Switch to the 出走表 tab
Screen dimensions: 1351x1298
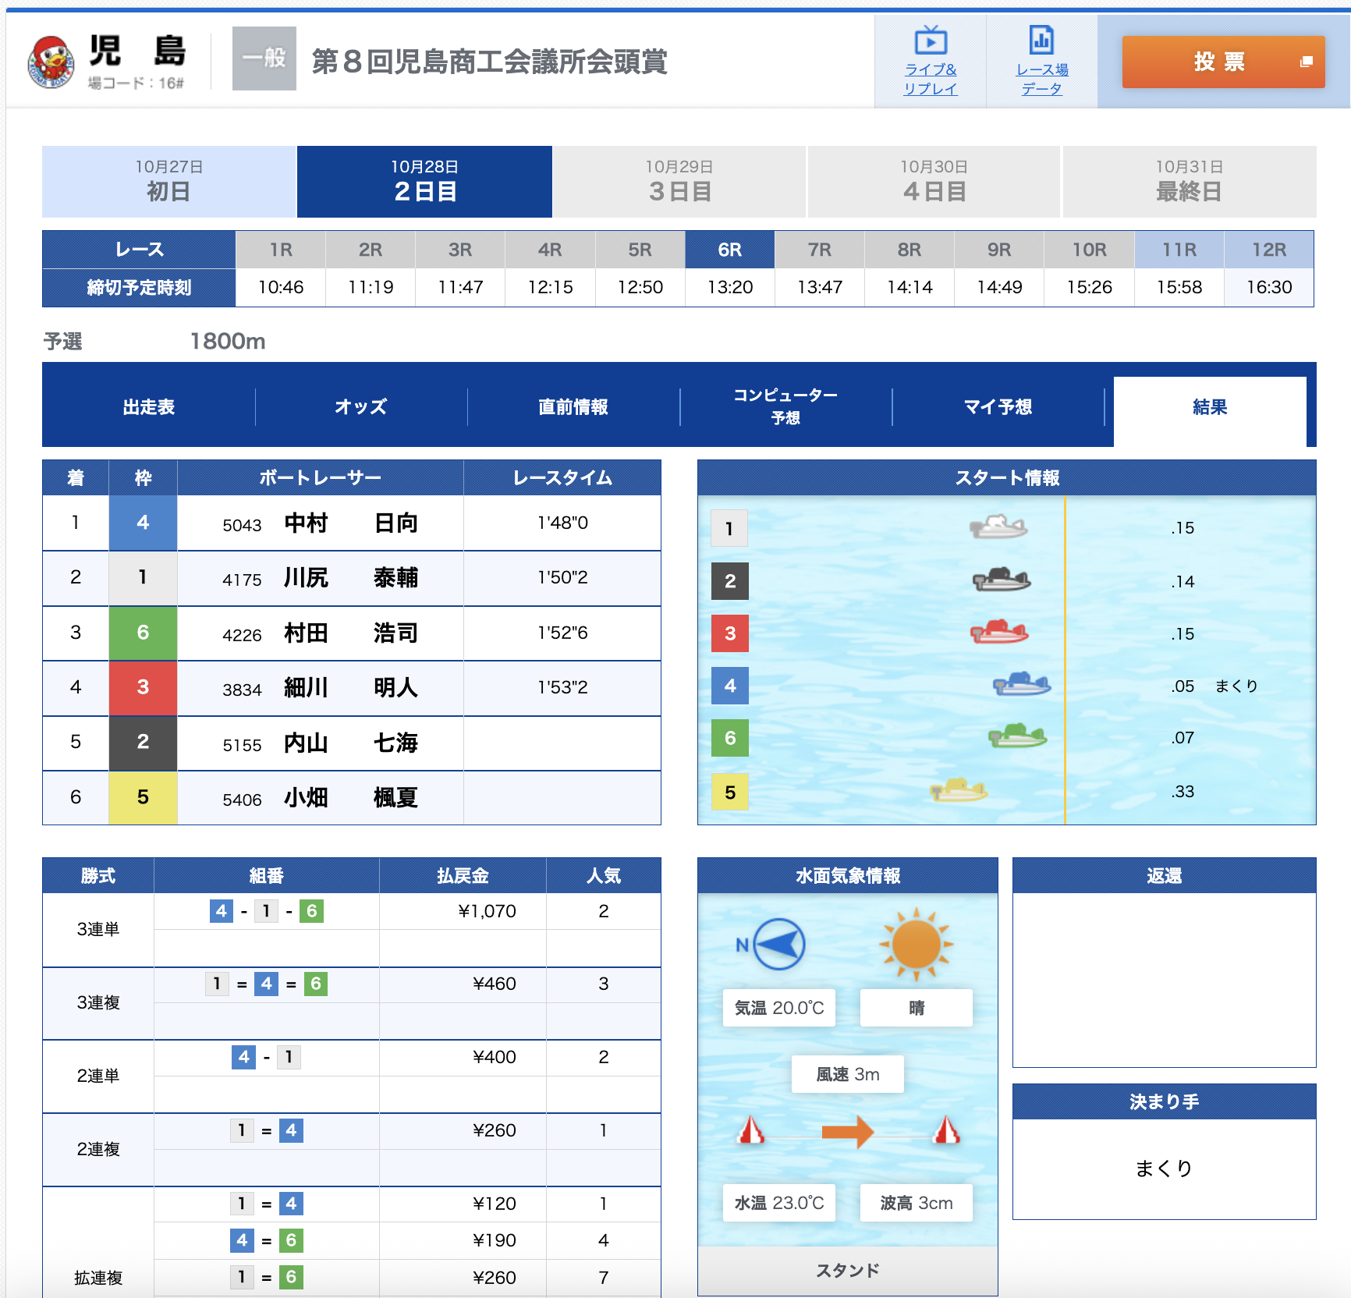pos(149,407)
